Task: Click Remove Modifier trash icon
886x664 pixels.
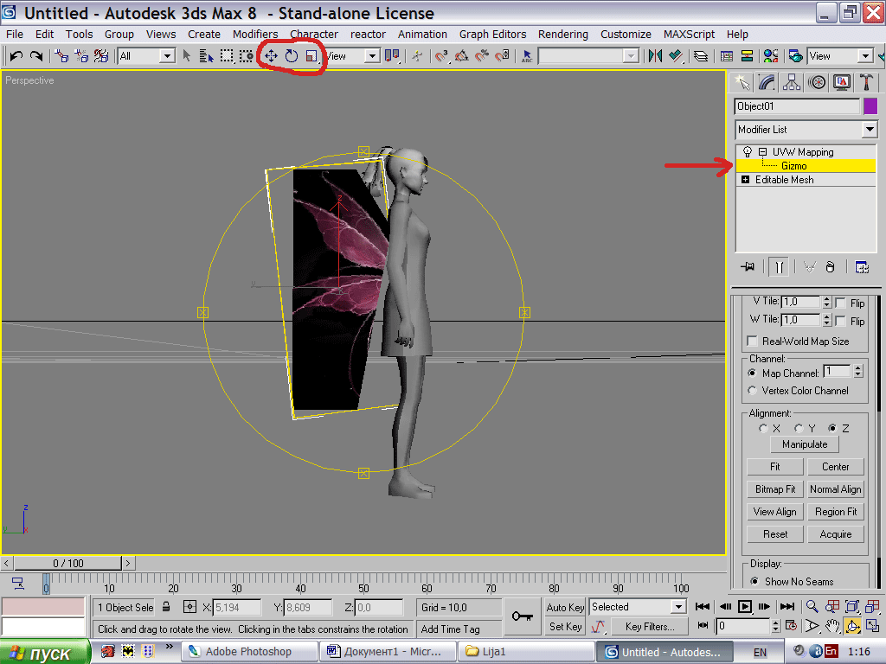Action: [x=830, y=267]
